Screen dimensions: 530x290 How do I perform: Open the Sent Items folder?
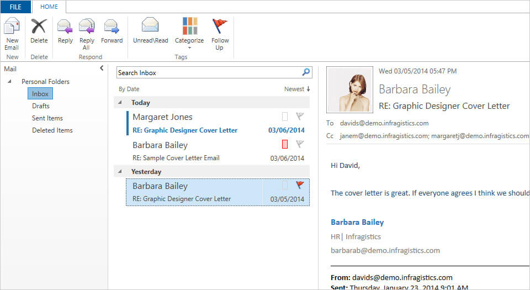pos(47,118)
